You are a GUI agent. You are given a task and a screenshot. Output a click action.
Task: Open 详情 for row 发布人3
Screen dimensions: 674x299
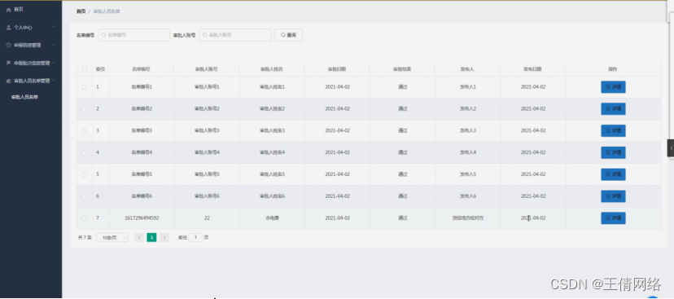[613, 131]
